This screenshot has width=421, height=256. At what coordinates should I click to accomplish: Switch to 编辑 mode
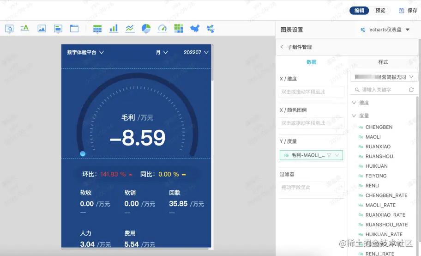359,11
